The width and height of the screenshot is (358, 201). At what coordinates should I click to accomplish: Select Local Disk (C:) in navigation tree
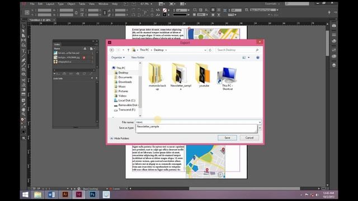[127, 100]
